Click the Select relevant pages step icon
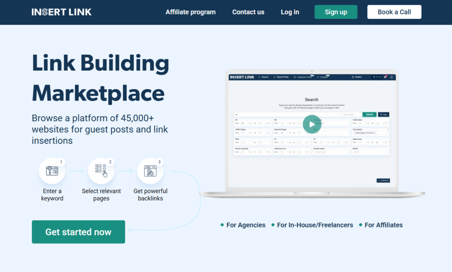The width and height of the screenshot is (452, 272). point(101,171)
